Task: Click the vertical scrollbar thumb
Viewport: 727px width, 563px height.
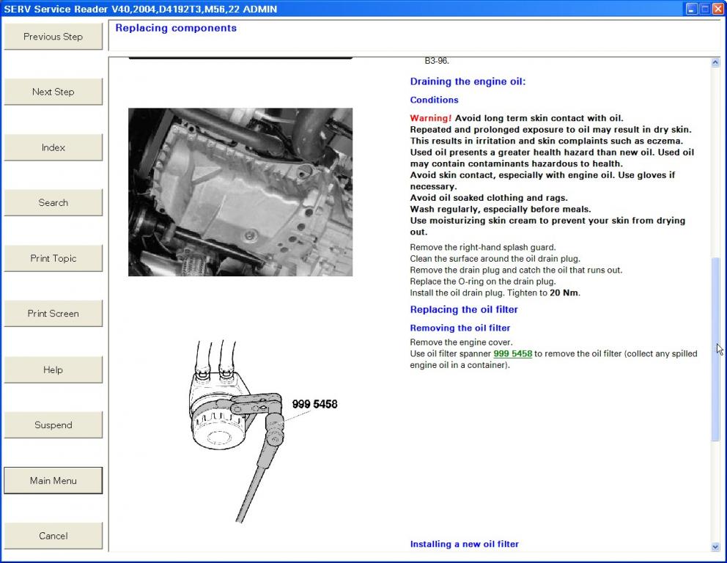Action: [715, 349]
